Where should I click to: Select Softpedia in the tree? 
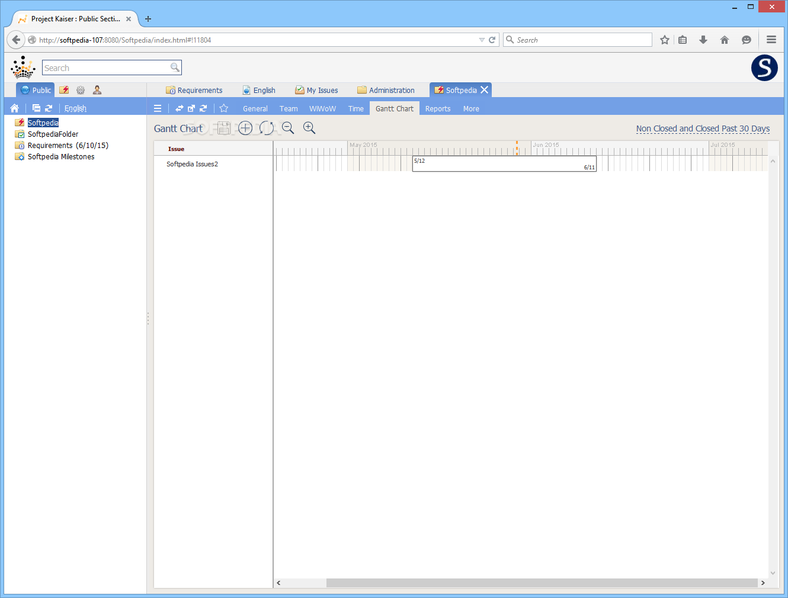[43, 123]
